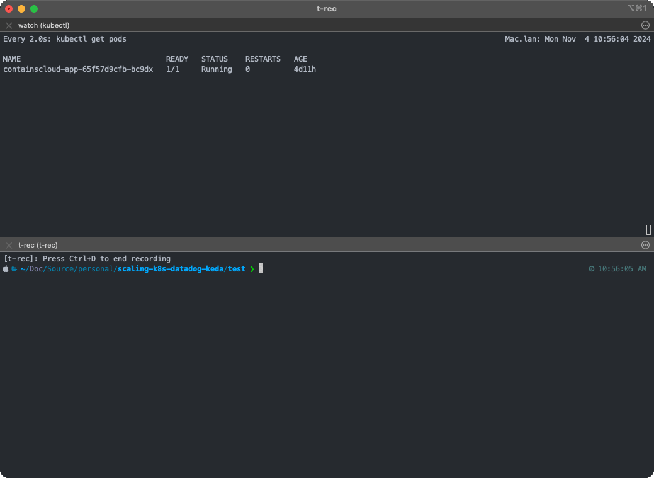Click the clock icon beside 10:56:05 AM
654x478 pixels.
tap(592, 269)
